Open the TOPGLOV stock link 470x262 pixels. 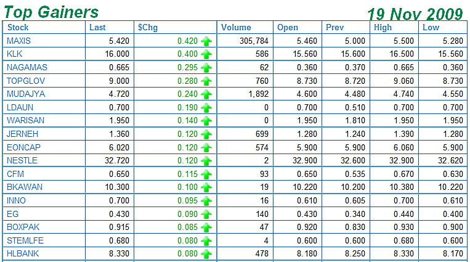point(26,81)
